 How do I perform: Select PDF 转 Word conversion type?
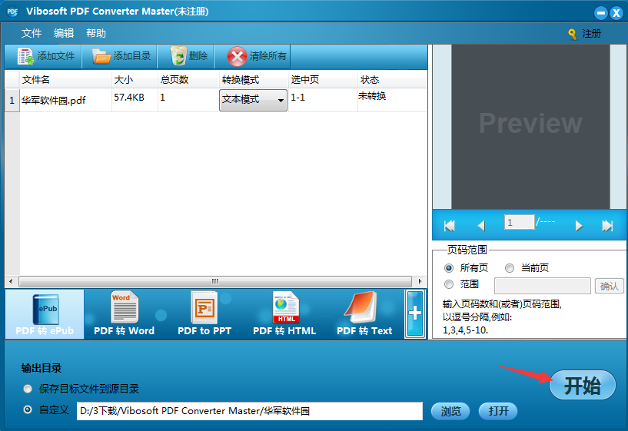click(x=125, y=314)
